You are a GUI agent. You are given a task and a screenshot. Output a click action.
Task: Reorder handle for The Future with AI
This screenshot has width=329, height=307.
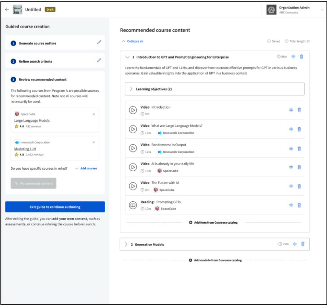pyautogui.click(x=291, y=186)
